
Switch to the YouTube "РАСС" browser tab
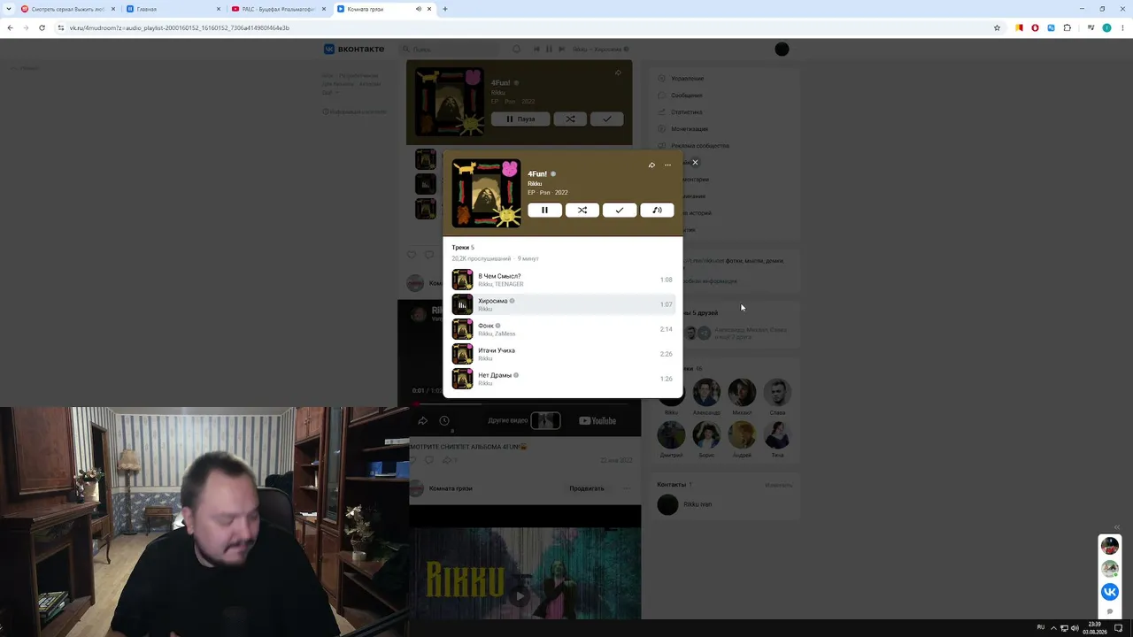click(278, 9)
